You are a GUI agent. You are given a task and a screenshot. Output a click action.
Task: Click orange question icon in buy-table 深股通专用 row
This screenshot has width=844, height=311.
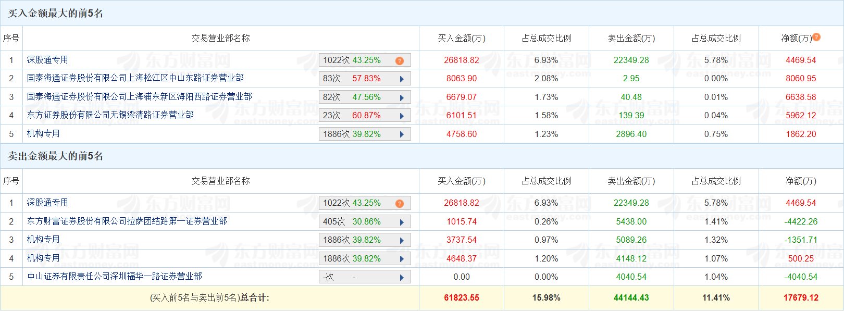click(400, 61)
